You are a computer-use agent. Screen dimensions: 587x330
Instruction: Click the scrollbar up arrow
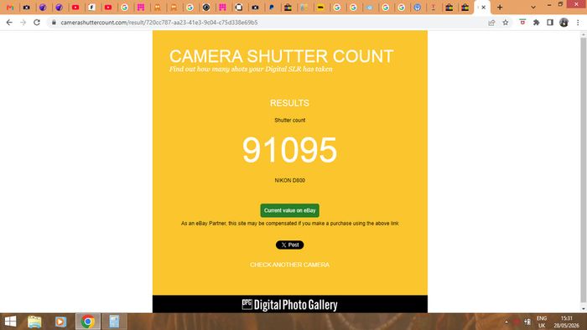[x=584, y=34]
